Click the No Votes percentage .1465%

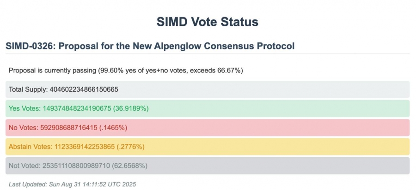113,128
